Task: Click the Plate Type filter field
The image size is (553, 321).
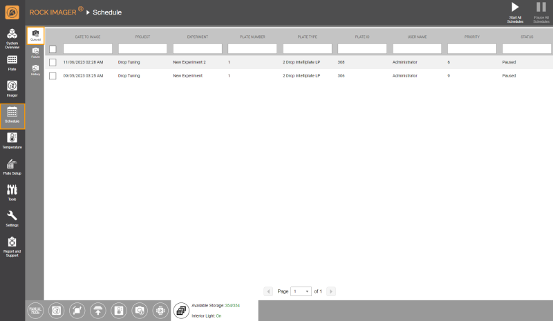Action: pyautogui.click(x=307, y=48)
